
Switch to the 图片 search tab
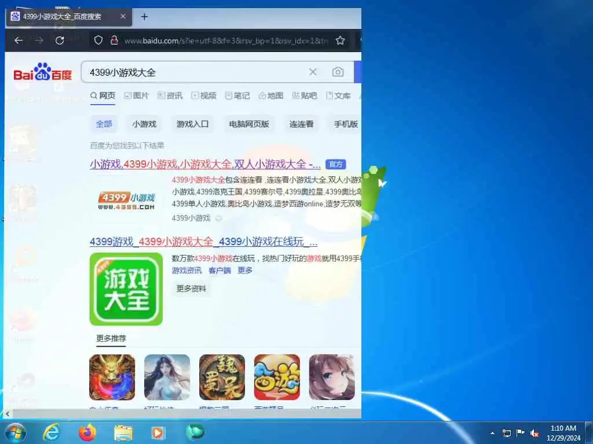coord(136,96)
